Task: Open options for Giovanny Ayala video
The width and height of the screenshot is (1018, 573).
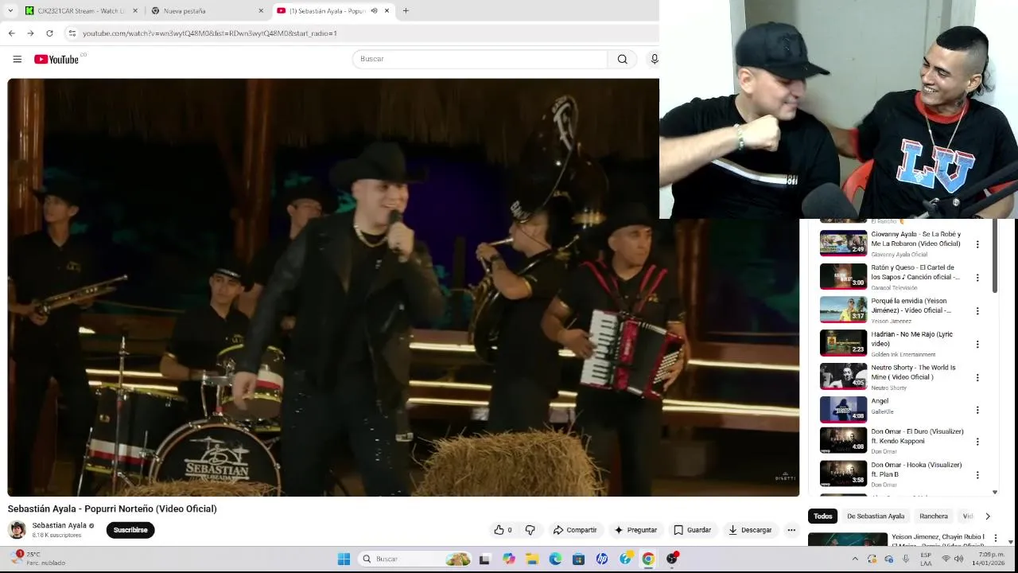Action: (977, 244)
